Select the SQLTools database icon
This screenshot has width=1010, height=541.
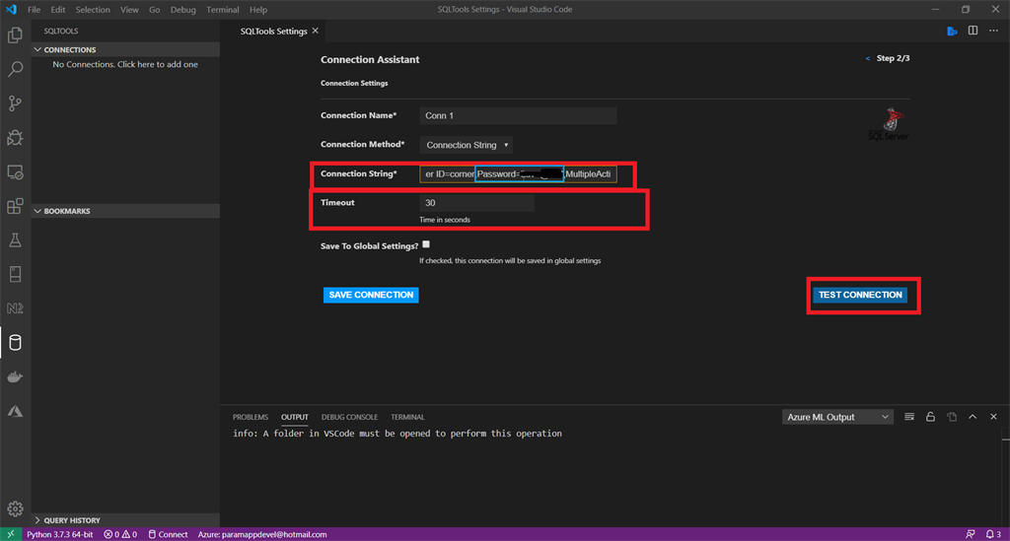pos(15,342)
